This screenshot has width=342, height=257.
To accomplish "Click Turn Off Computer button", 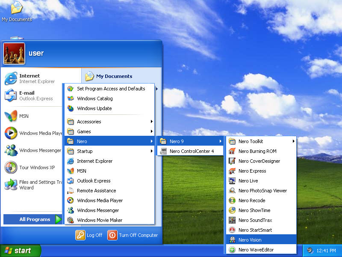I will 133,235.
